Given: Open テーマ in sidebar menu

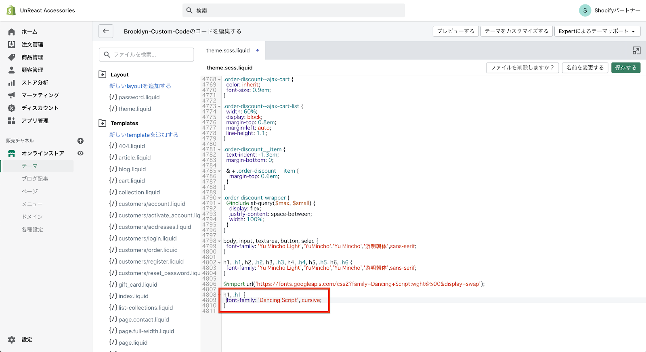Looking at the screenshot, I should (29, 166).
